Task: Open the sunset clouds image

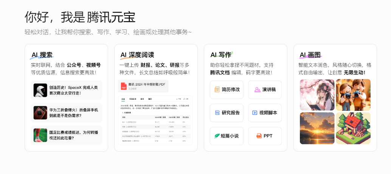Action: [317, 128]
